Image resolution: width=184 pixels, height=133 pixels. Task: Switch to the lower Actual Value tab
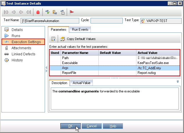[82, 83]
